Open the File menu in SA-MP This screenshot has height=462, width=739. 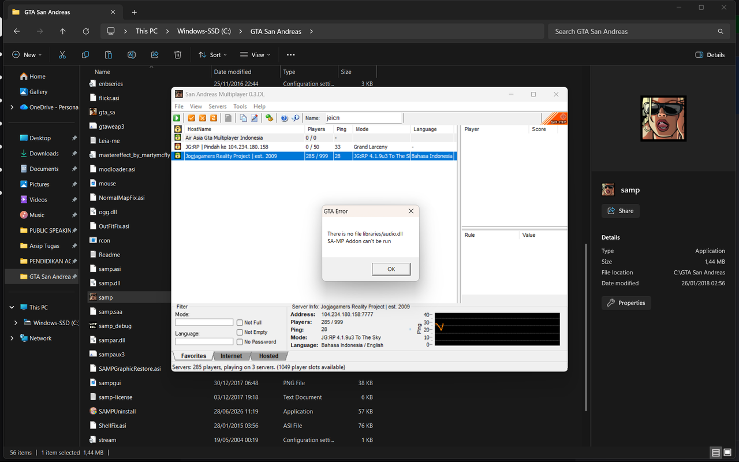click(x=179, y=106)
